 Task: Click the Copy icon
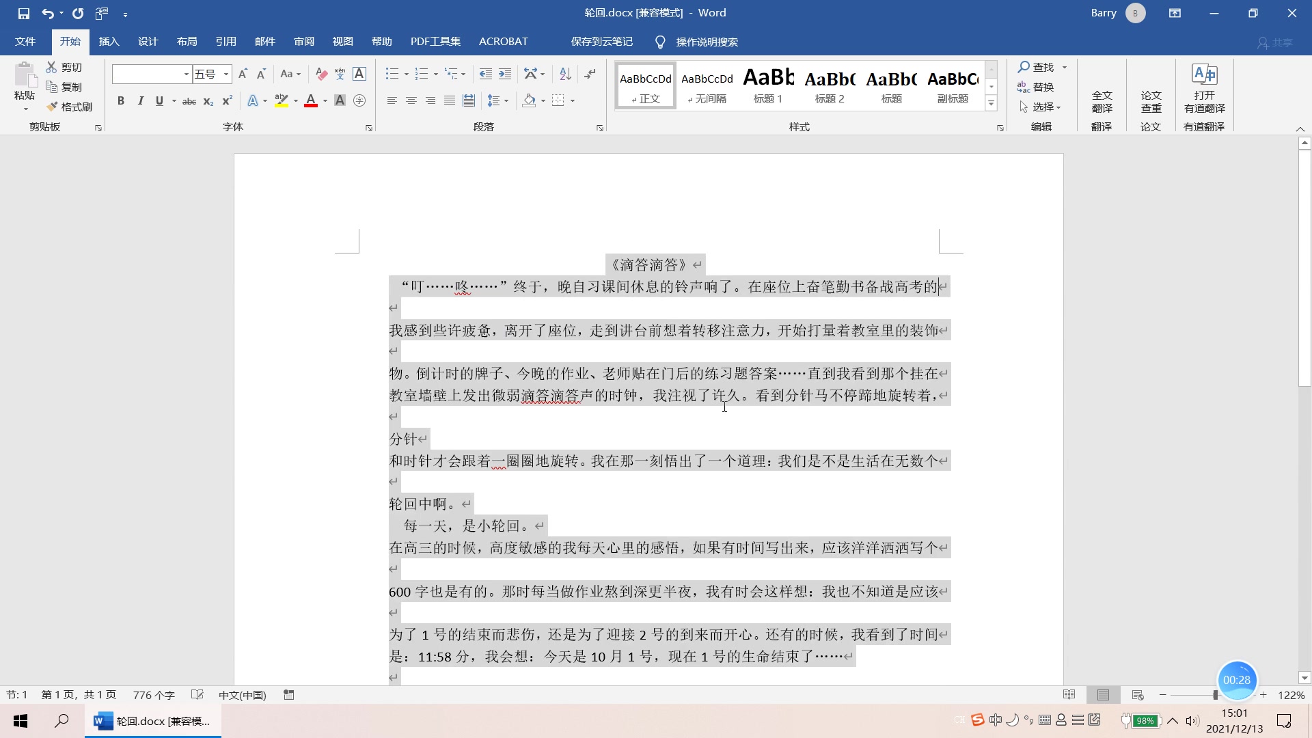point(51,87)
